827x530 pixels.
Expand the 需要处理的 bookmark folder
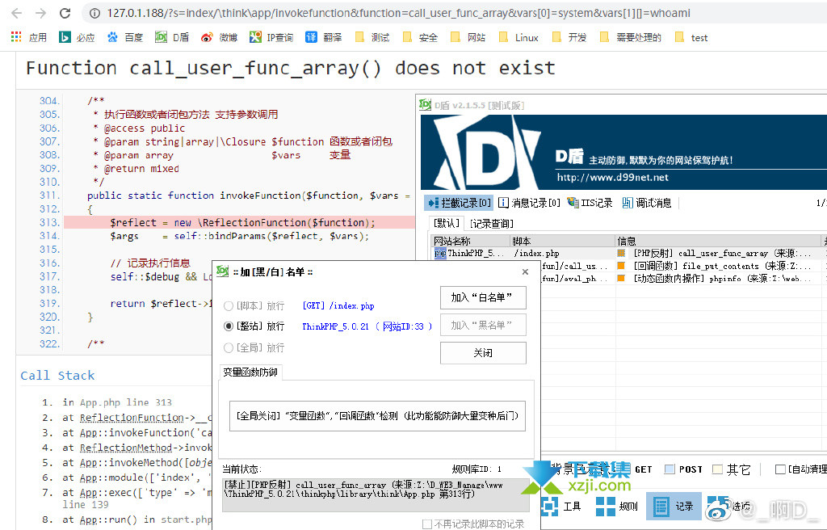[x=630, y=37]
